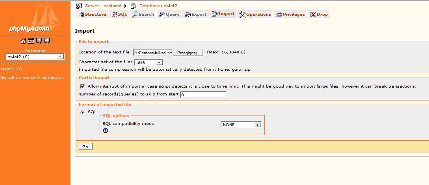This screenshot has height=185, width=429.
Task: Open the SQL documentation icon in sidebar
Action: tap(47, 41)
